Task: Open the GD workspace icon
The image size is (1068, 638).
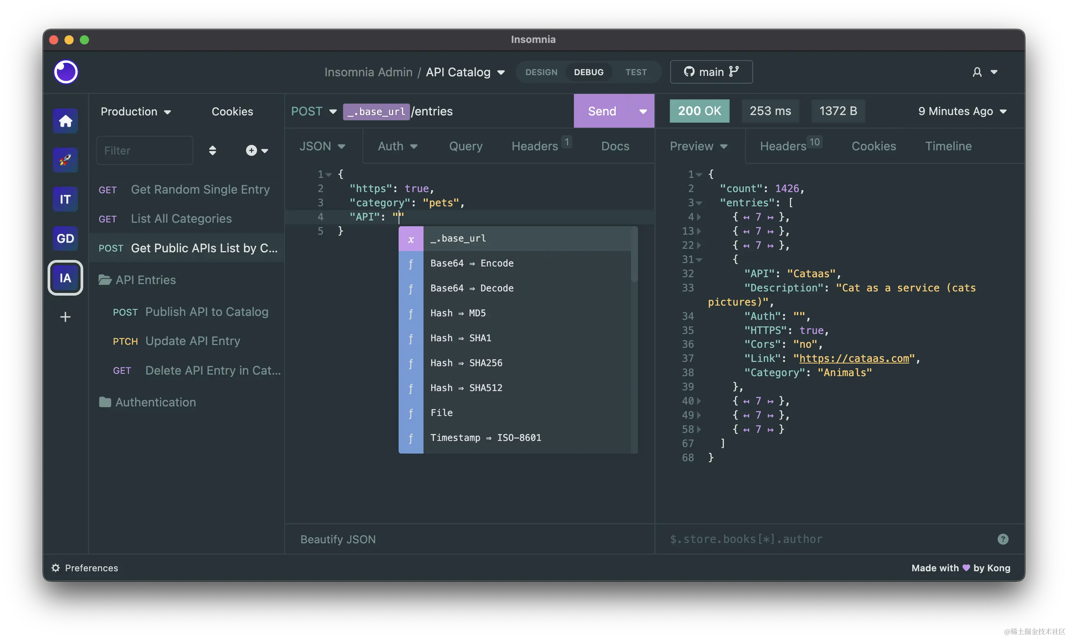Action: point(65,238)
